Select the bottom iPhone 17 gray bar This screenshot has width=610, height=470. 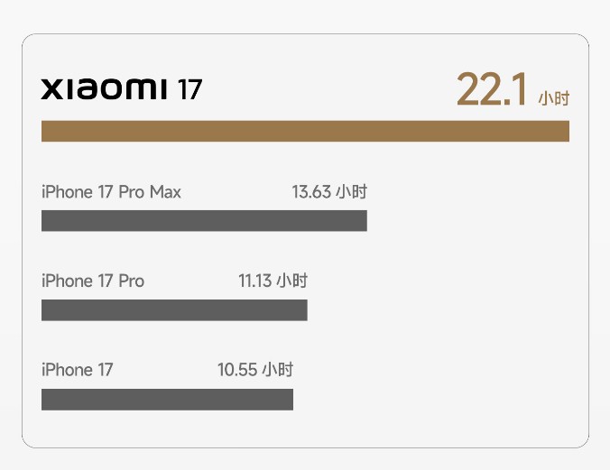tap(167, 399)
